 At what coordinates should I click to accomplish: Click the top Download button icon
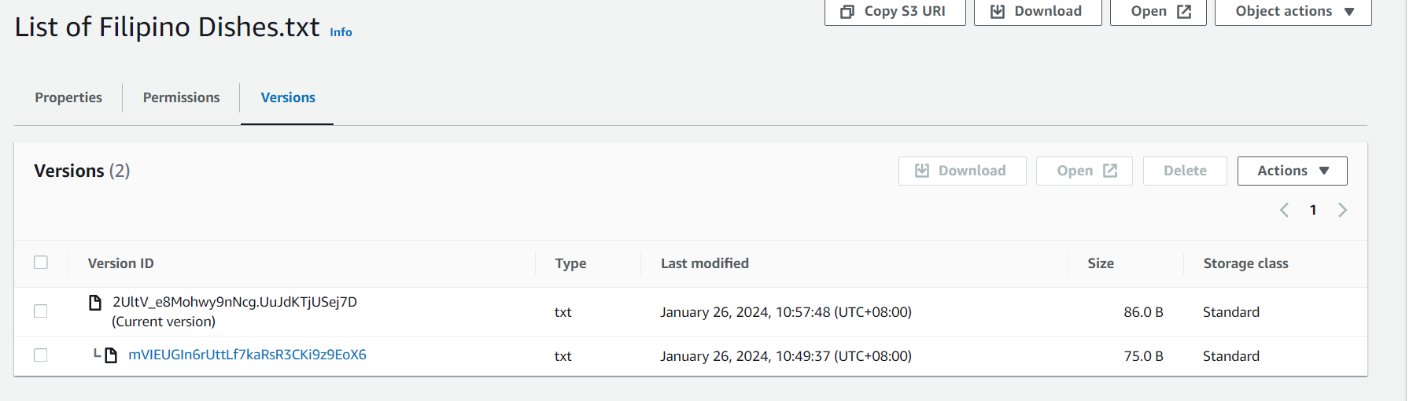click(x=998, y=12)
